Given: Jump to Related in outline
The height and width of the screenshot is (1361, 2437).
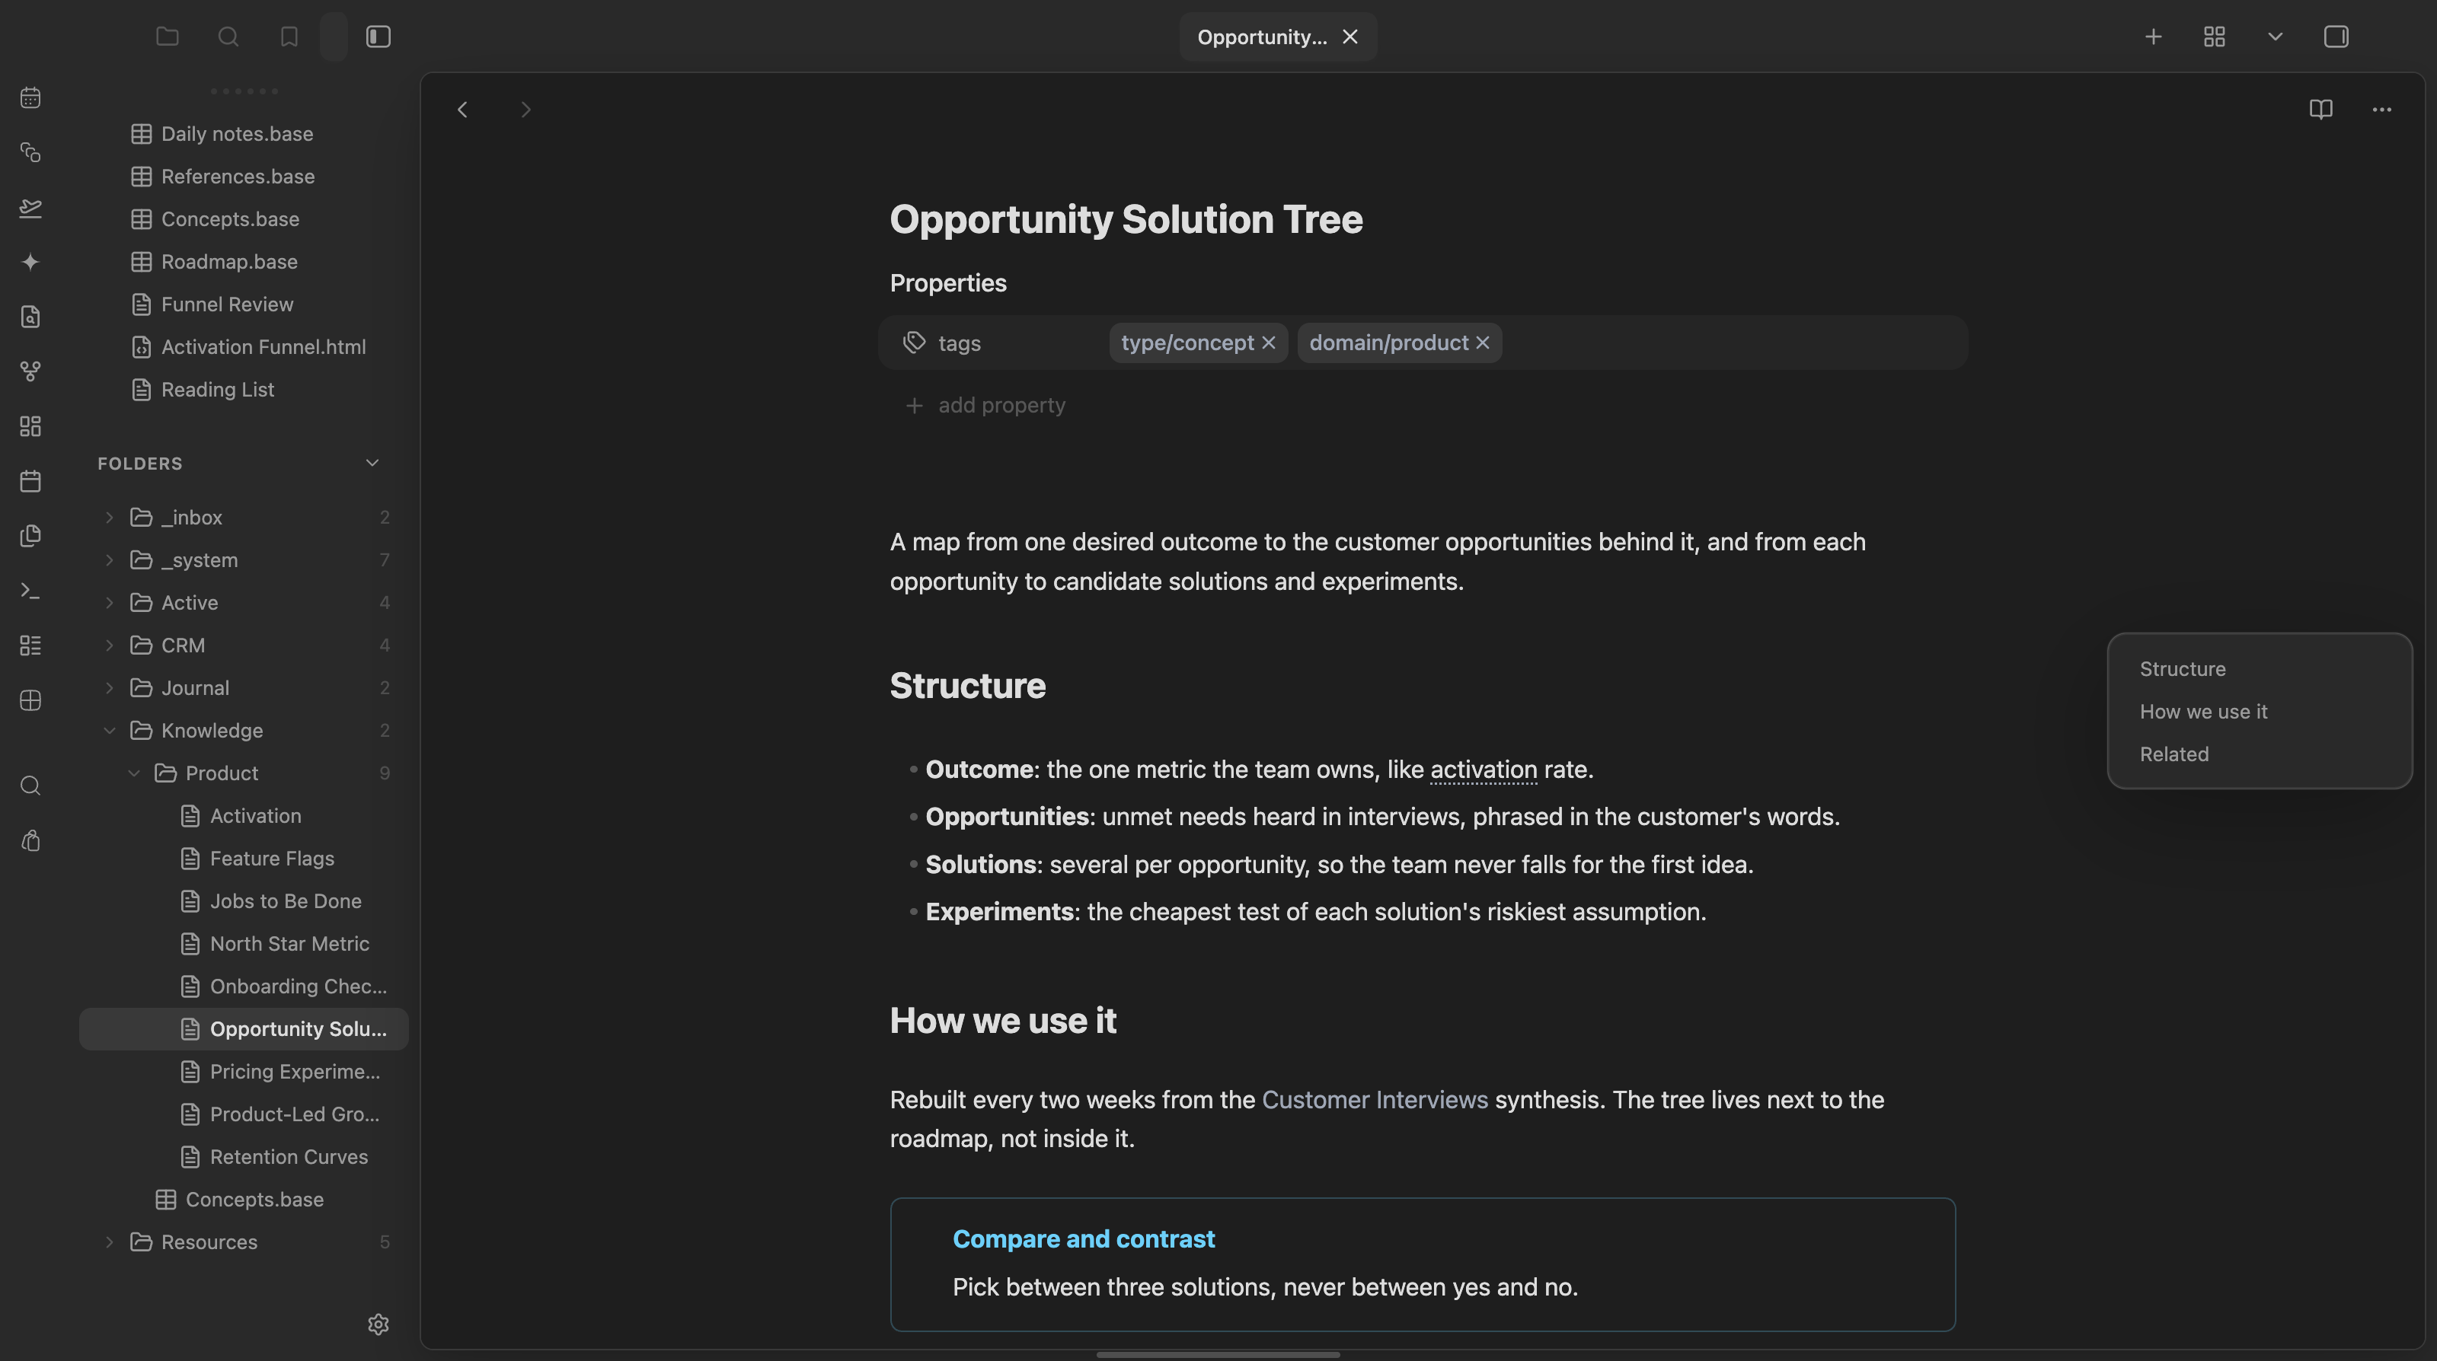Looking at the screenshot, I should coord(2174,754).
